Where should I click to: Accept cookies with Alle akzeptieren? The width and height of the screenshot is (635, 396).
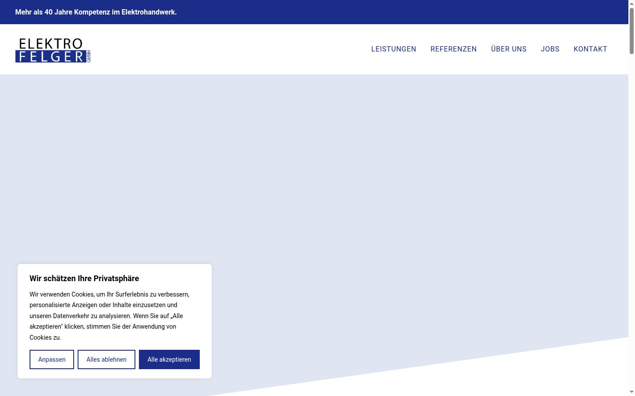pos(169,359)
